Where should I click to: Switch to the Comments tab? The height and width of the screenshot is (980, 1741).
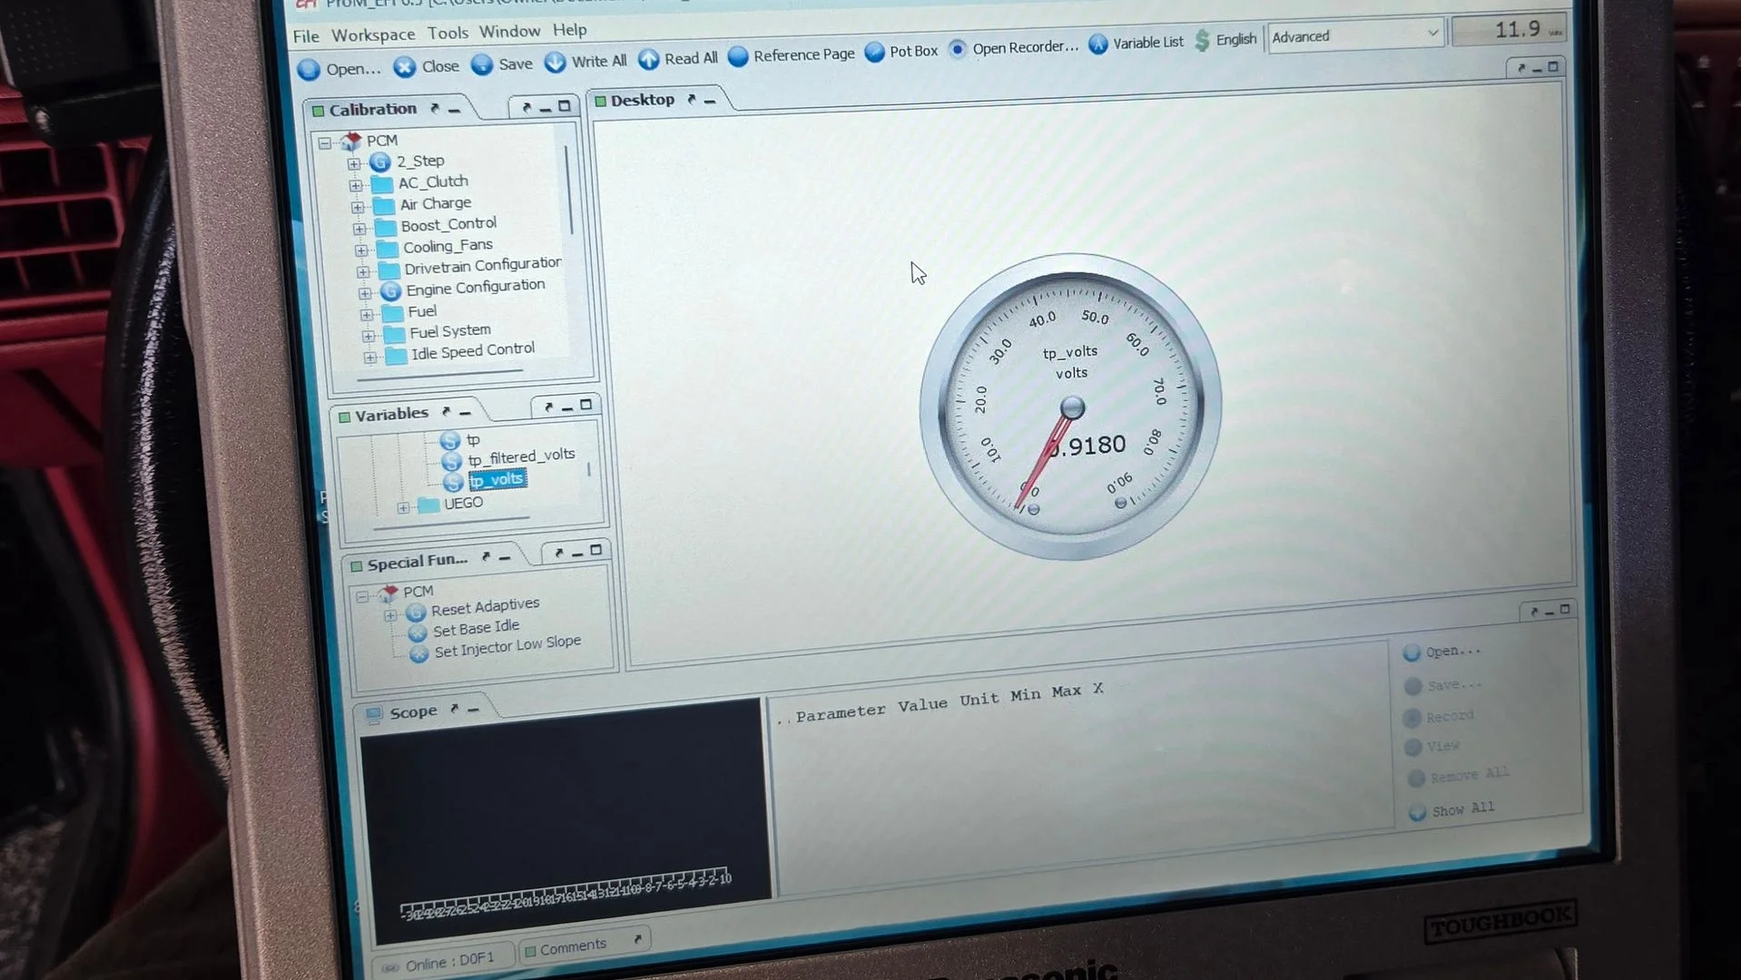coord(572,946)
